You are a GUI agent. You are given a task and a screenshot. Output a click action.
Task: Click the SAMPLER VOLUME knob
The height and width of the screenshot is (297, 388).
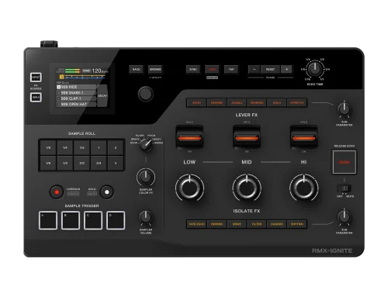[146, 218]
